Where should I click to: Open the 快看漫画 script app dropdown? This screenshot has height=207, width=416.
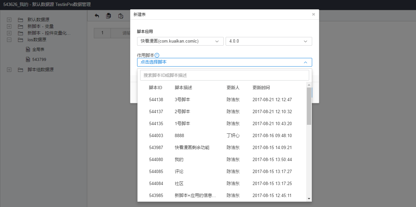[180, 41]
